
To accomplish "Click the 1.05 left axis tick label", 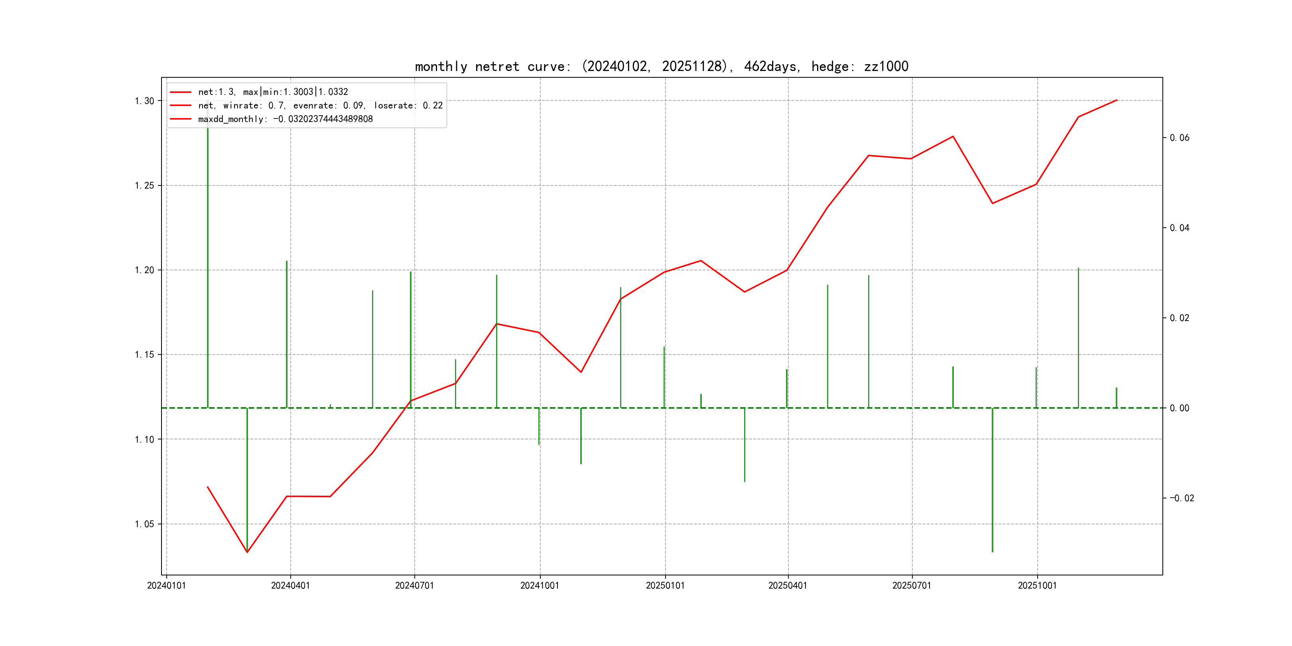I will 144,524.
